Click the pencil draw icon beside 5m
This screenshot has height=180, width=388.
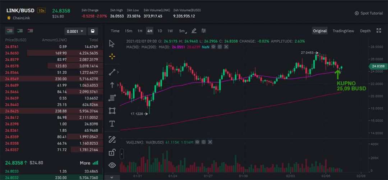pyautogui.click(x=194, y=31)
